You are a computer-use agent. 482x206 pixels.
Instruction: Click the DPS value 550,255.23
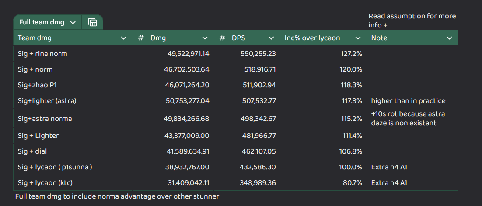[x=258, y=54]
